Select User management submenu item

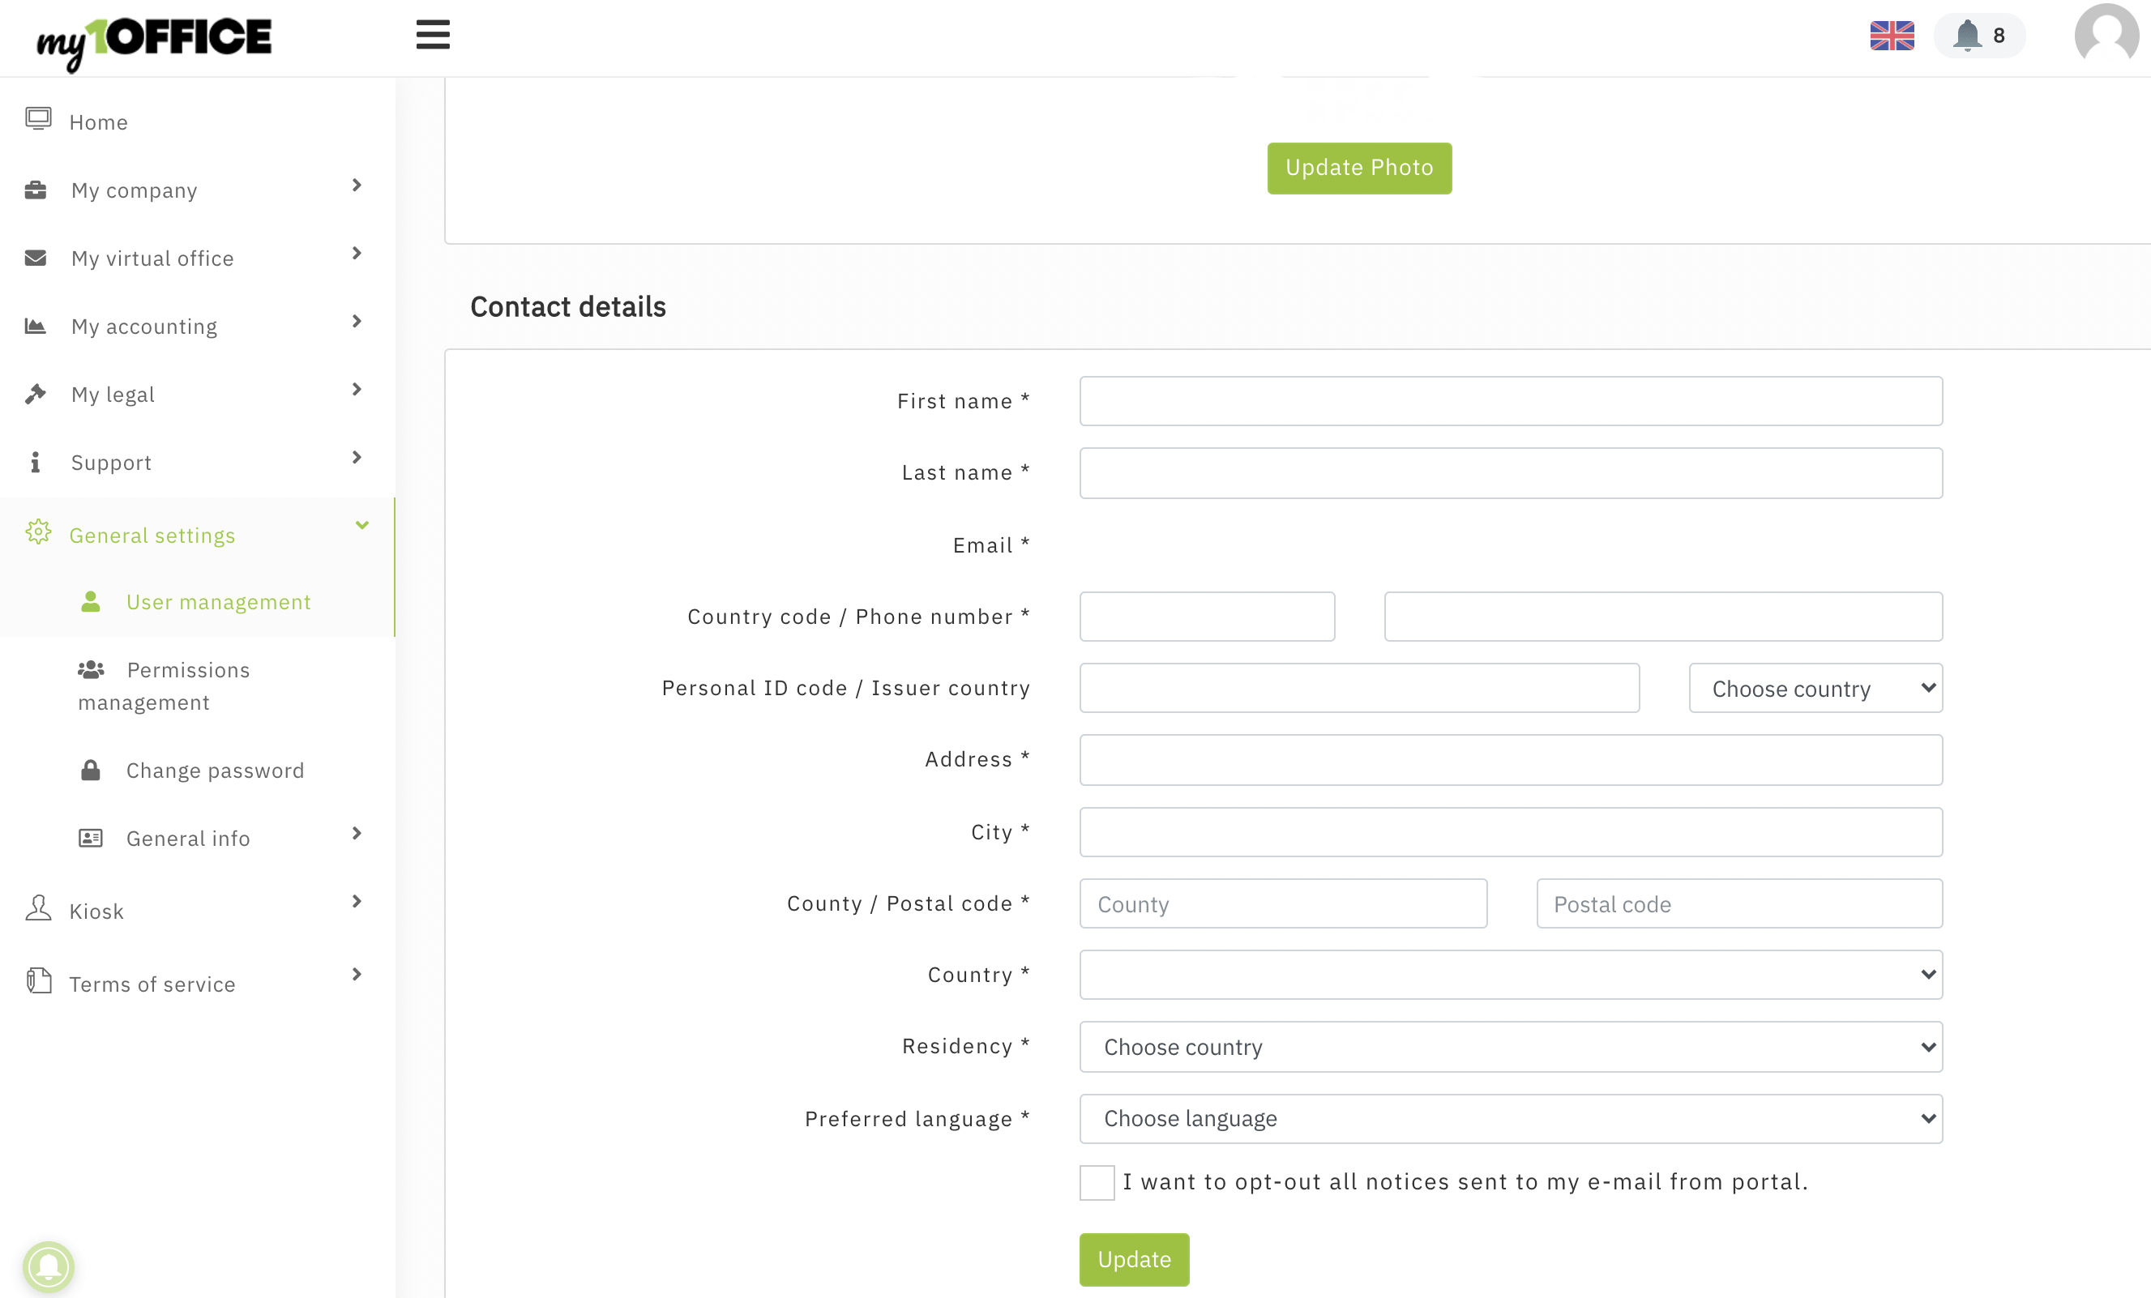(218, 602)
